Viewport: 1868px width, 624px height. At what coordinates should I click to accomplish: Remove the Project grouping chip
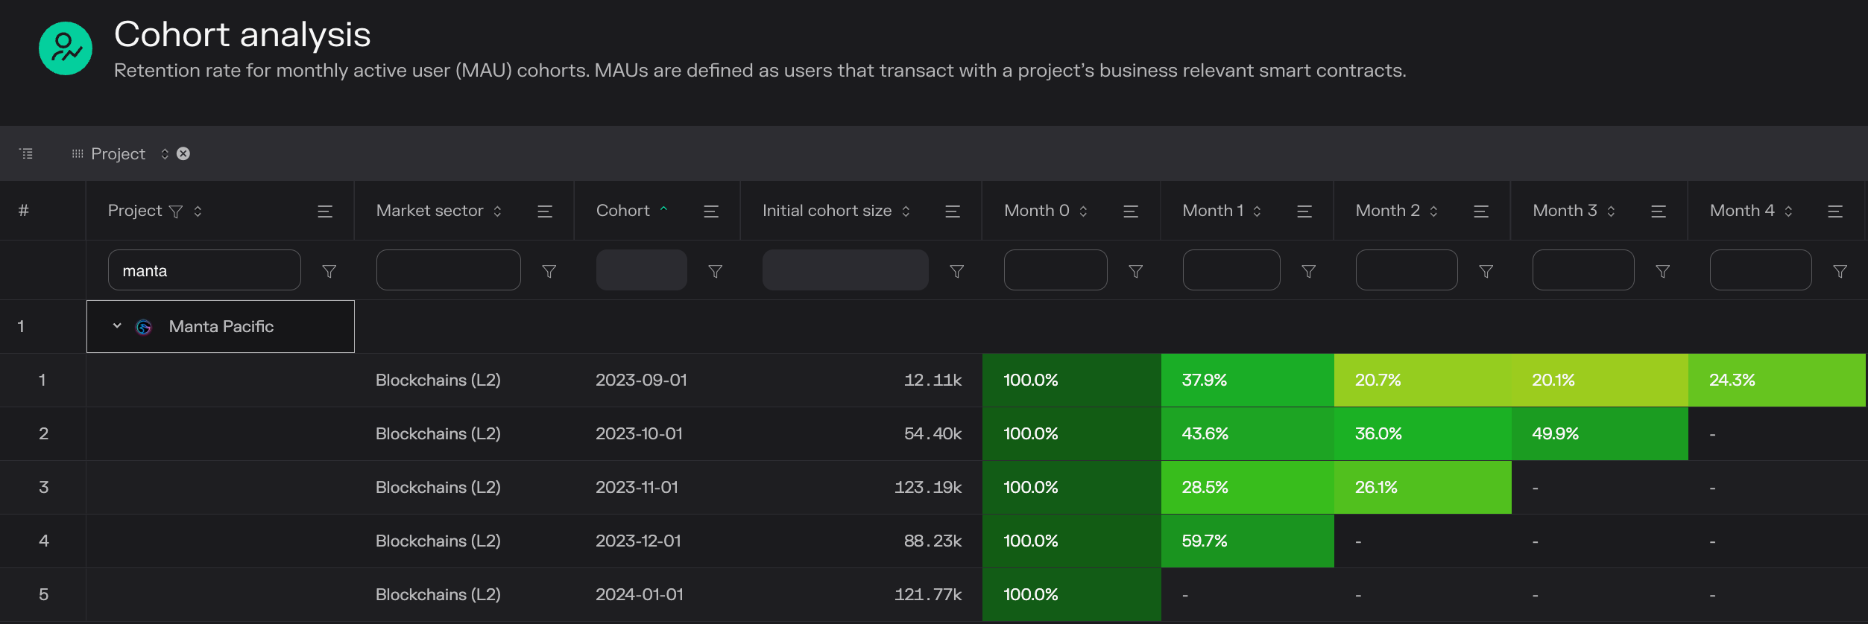click(183, 153)
